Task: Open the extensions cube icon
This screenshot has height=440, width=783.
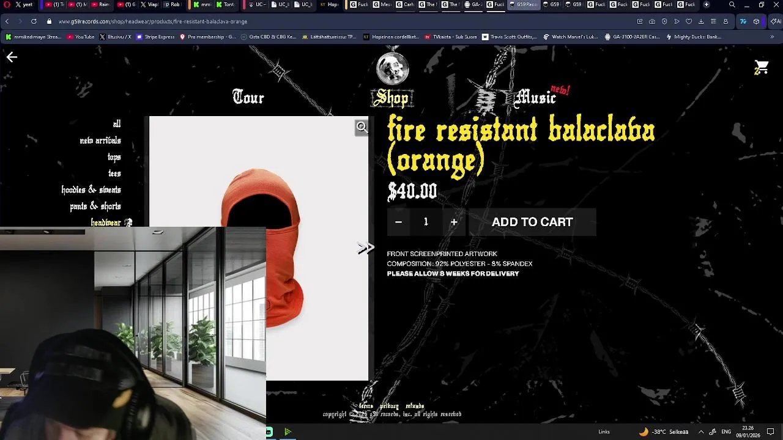Action: click(756, 21)
